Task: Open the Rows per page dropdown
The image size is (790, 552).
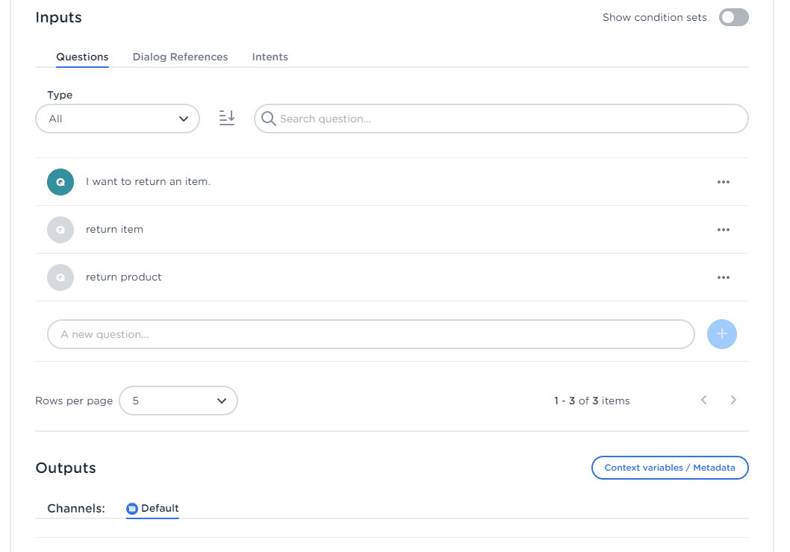Action: pyautogui.click(x=178, y=401)
